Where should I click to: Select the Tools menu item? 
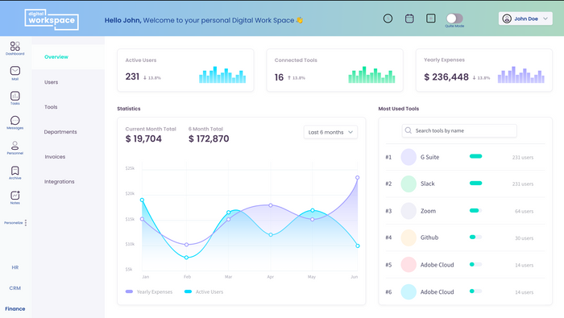pyautogui.click(x=51, y=107)
